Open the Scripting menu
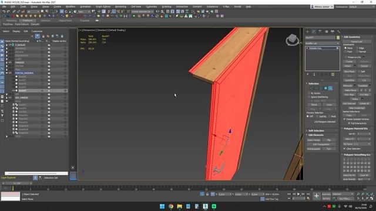 tap(166, 6)
